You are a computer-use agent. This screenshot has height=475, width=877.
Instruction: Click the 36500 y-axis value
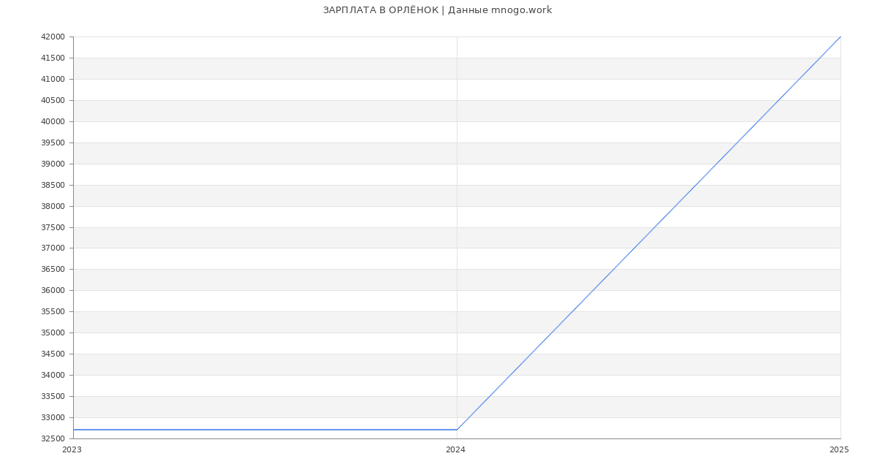click(53, 270)
